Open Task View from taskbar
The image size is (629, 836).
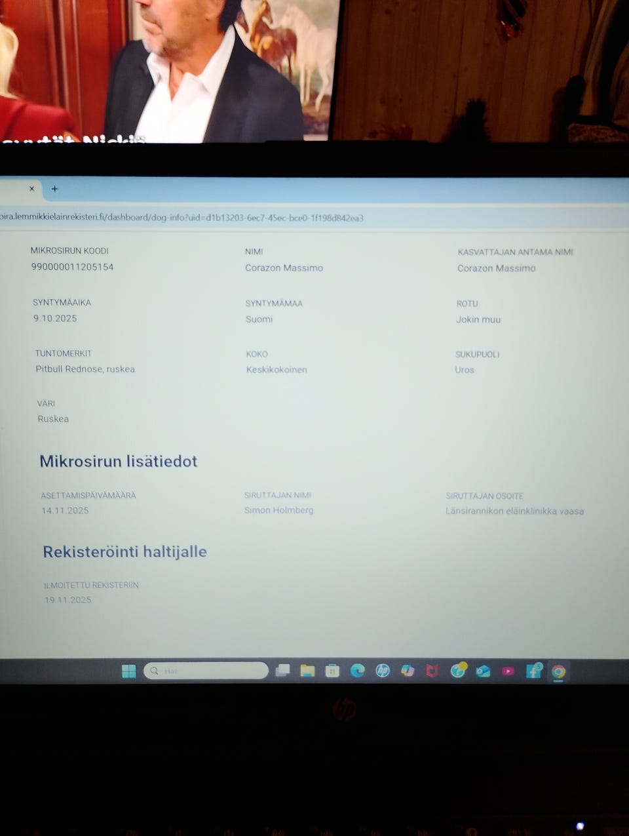[283, 670]
